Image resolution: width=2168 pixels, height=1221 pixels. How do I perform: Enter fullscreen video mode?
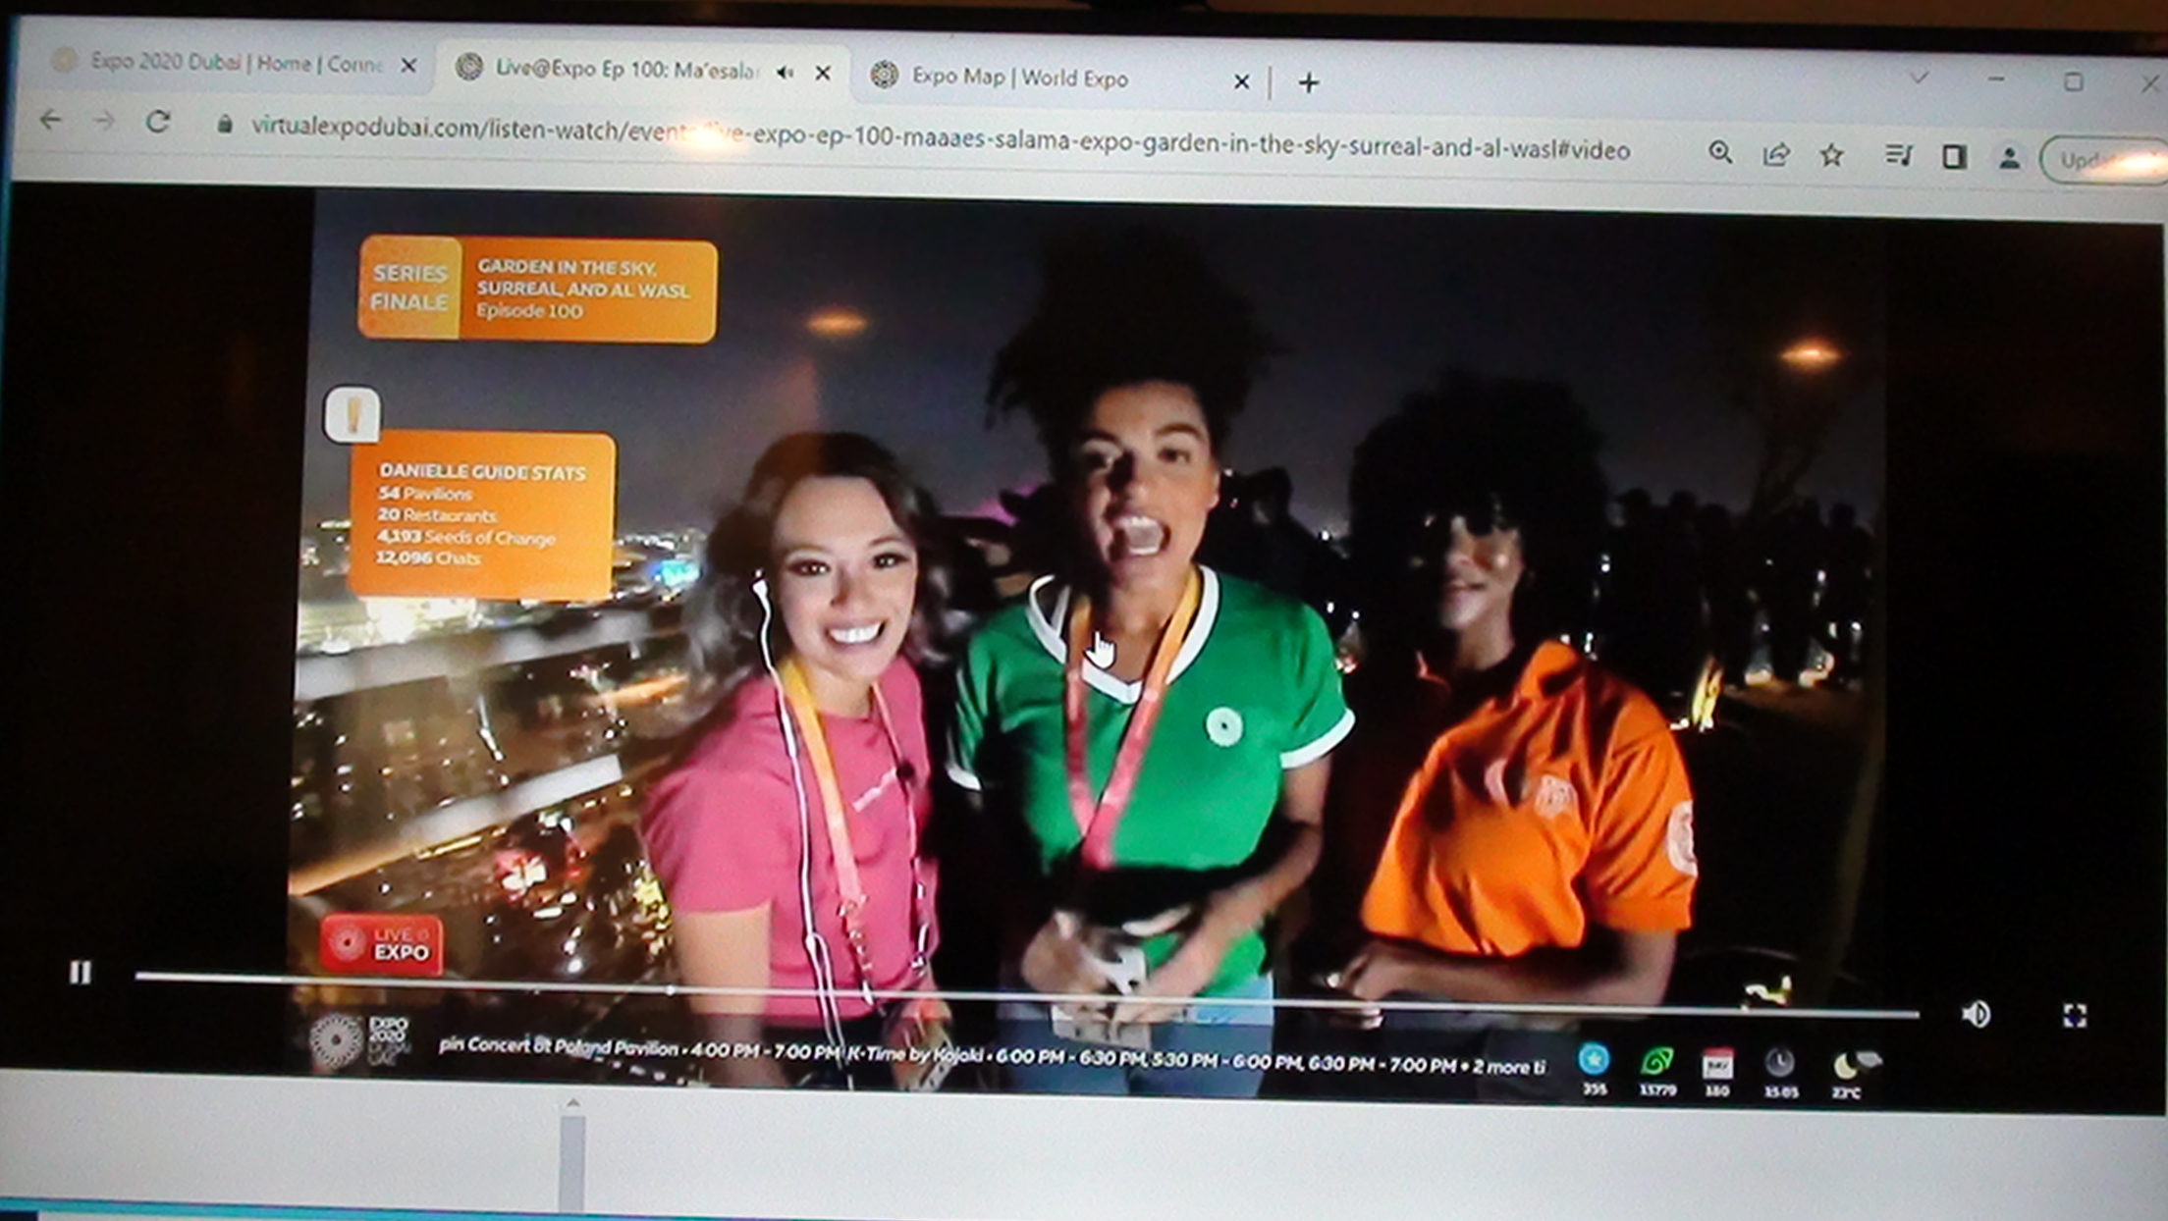(x=2074, y=1015)
